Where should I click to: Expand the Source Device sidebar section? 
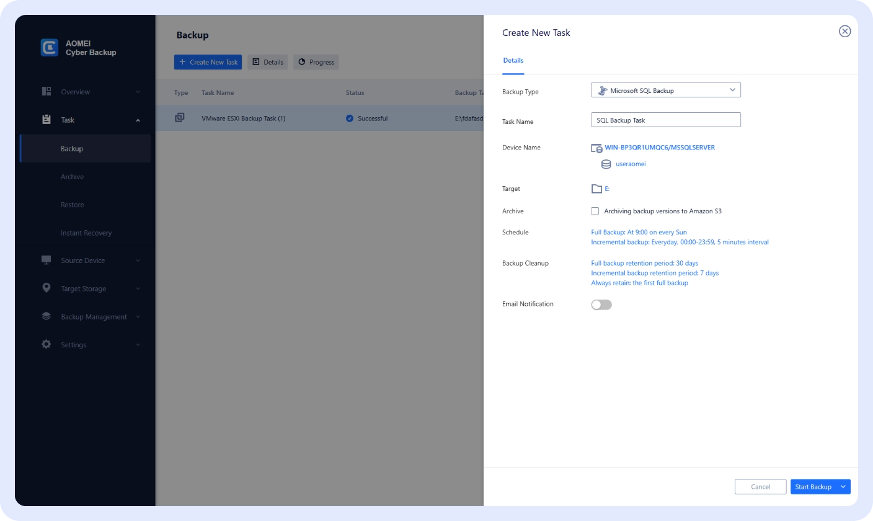click(x=138, y=260)
